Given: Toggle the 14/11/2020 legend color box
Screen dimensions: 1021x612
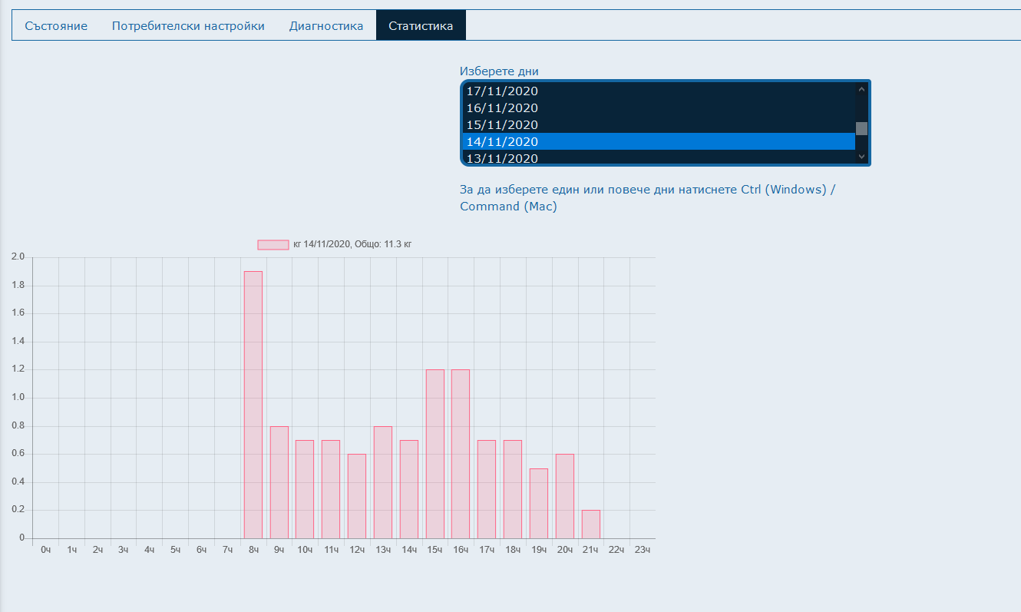Looking at the screenshot, I should coord(273,244).
